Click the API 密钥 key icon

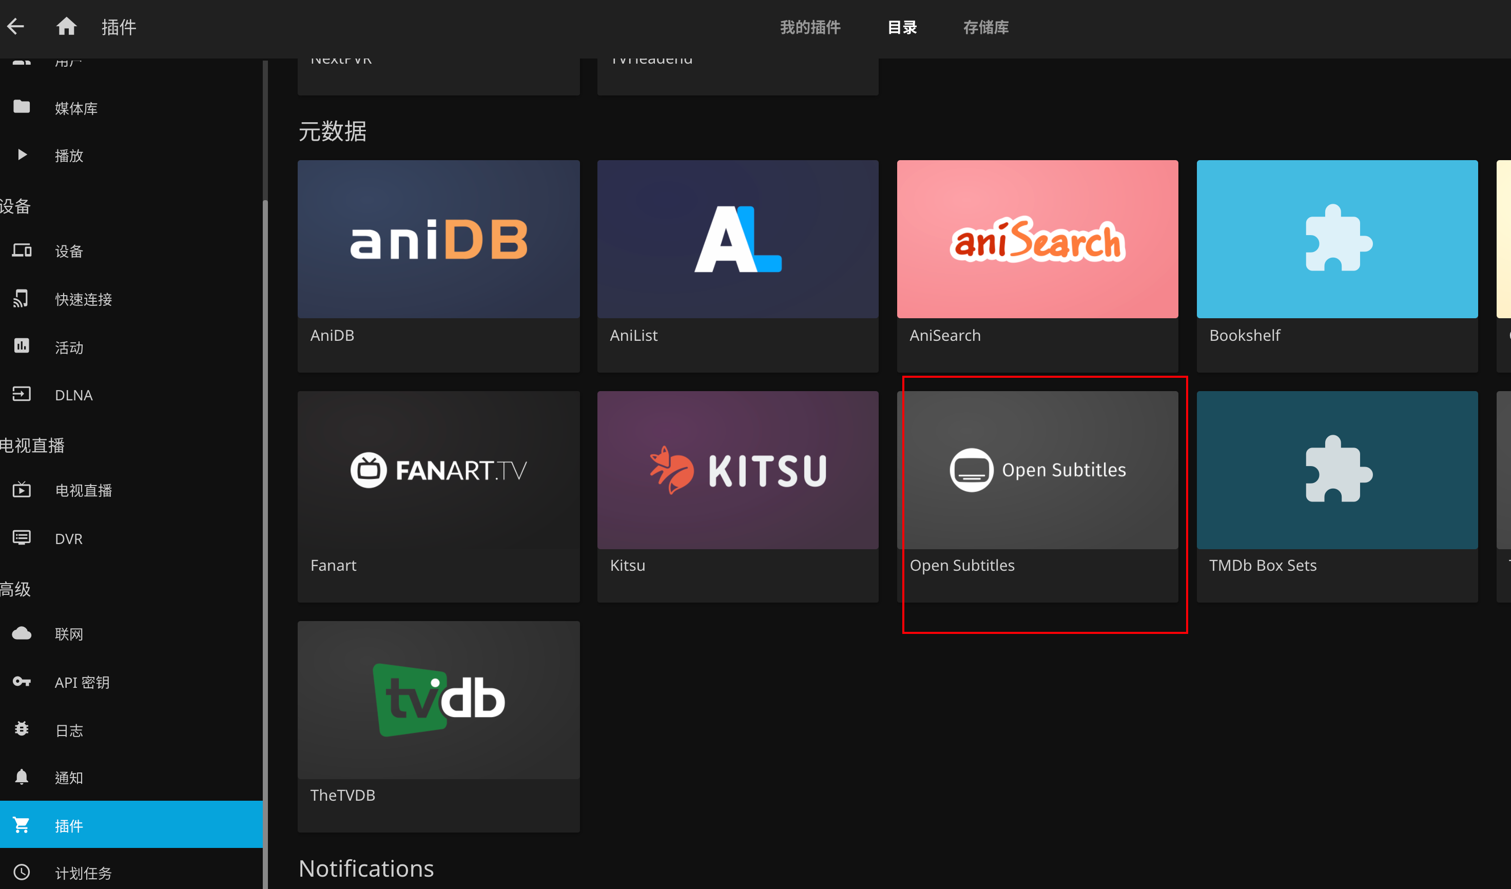coord(22,682)
